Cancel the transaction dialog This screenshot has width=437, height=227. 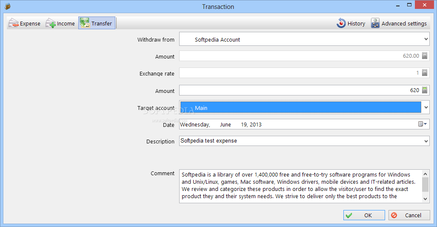409,215
